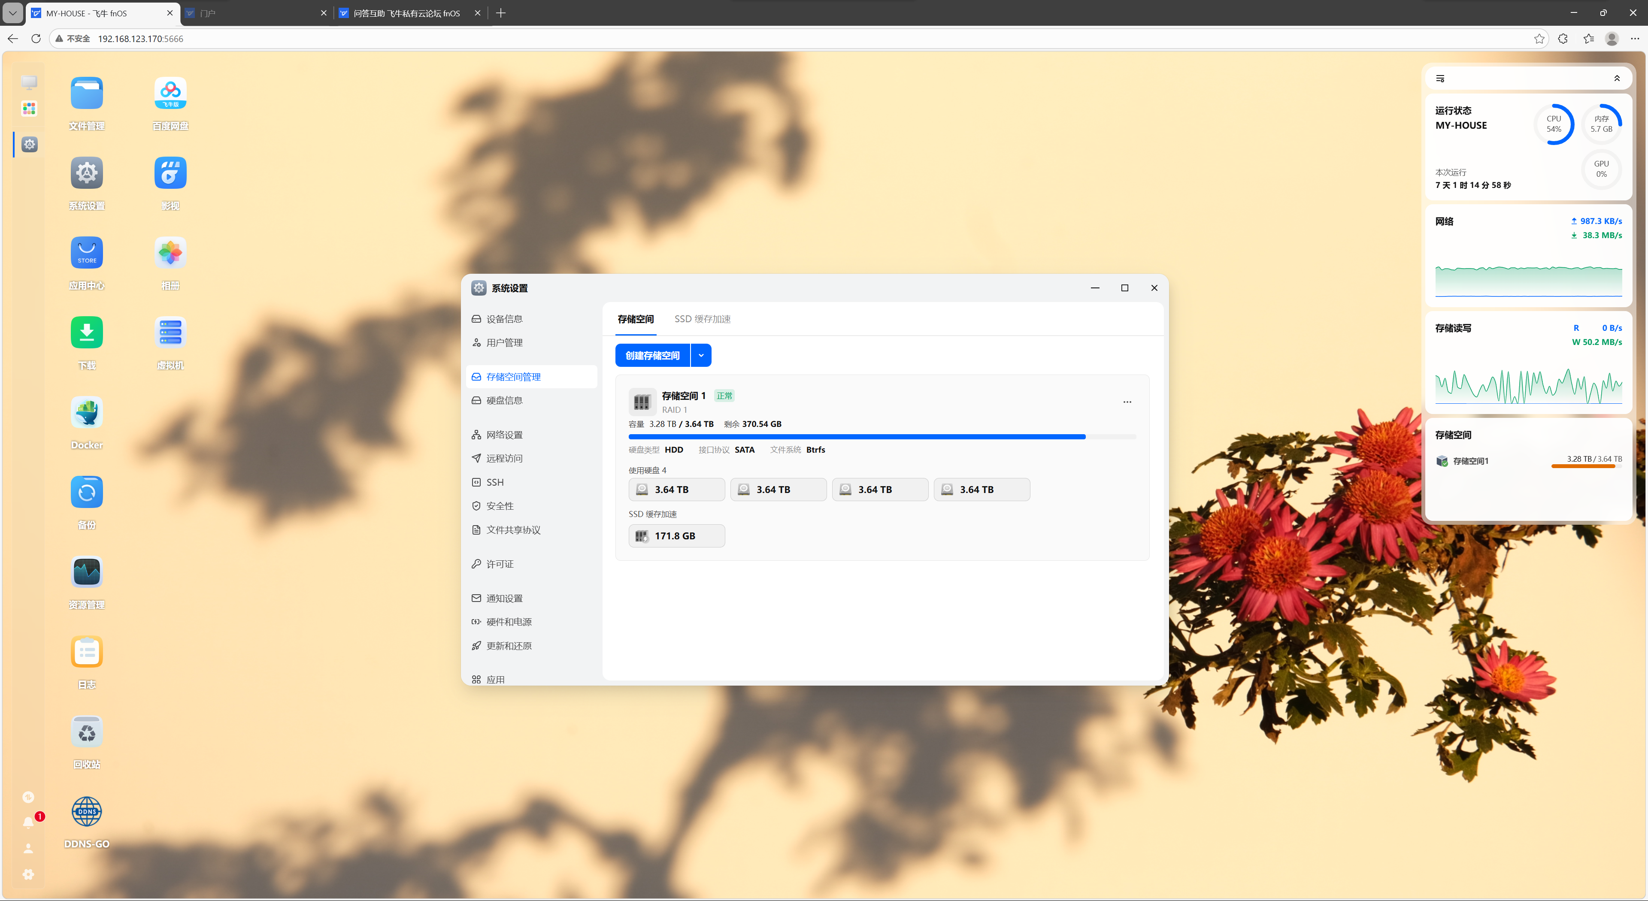Launch the 百度网盘 app icon

point(170,94)
